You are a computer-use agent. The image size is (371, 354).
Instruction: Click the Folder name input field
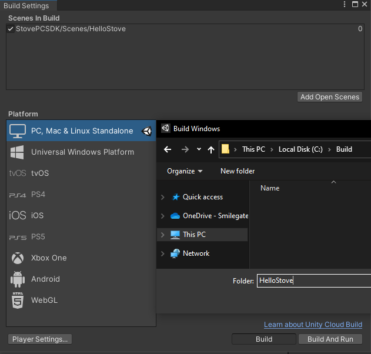pyautogui.click(x=314, y=280)
